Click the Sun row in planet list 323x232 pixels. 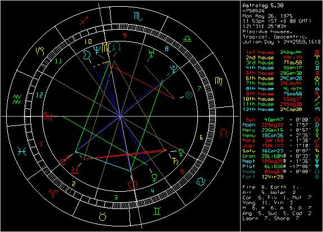(x=281, y=119)
